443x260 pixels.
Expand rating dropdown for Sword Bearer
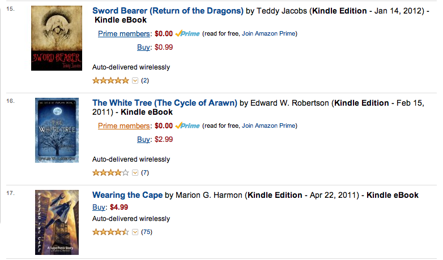[x=135, y=80]
